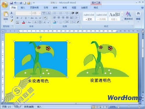The height and width of the screenshot is (109, 145).
Task: Open the Styles group dialog launcher
Action: 133,26
